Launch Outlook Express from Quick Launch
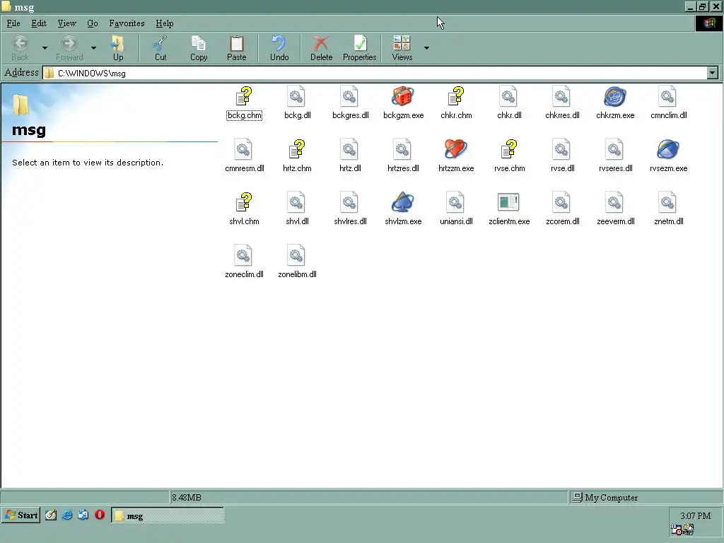The width and height of the screenshot is (724, 543). click(83, 515)
